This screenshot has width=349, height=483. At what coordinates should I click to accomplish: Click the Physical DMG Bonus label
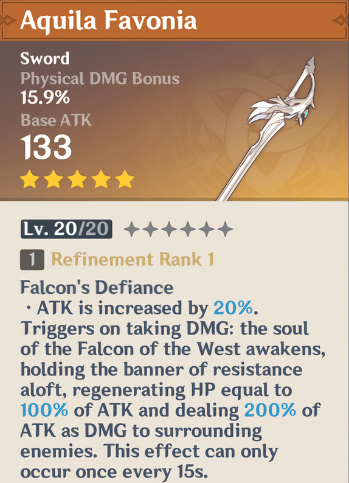click(100, 79)
